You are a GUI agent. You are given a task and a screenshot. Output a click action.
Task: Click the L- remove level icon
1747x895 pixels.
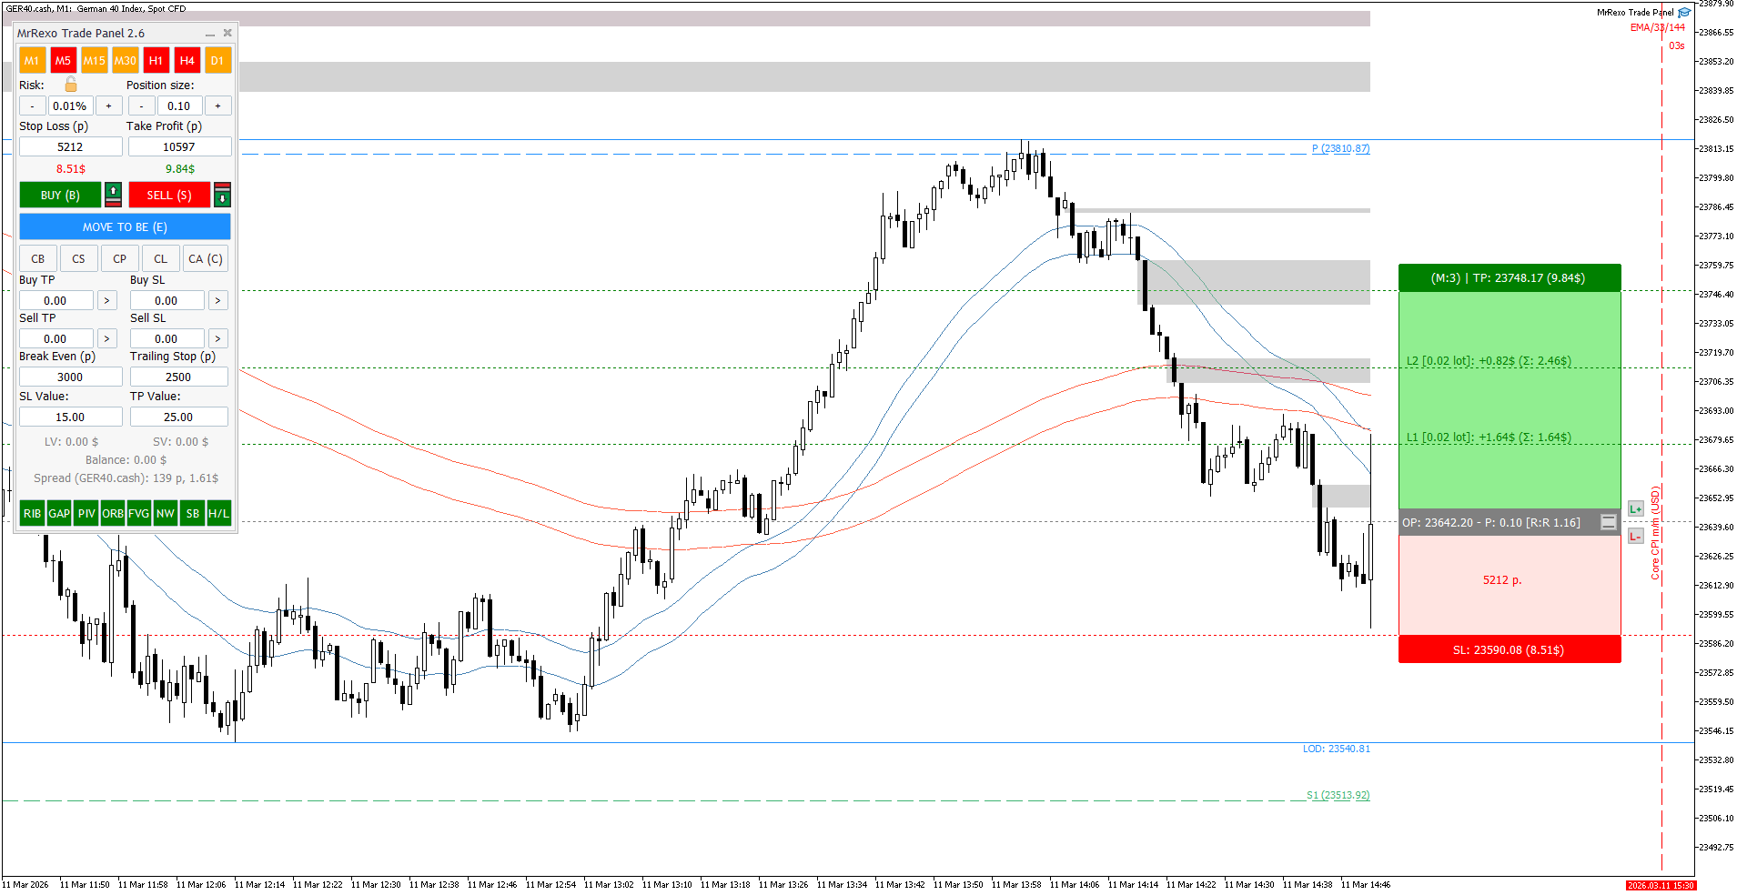[x=1635, y=537]
